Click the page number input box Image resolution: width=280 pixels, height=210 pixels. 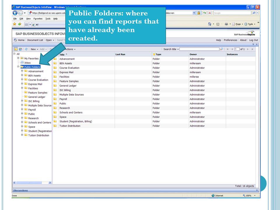click(x=237, y=49)
